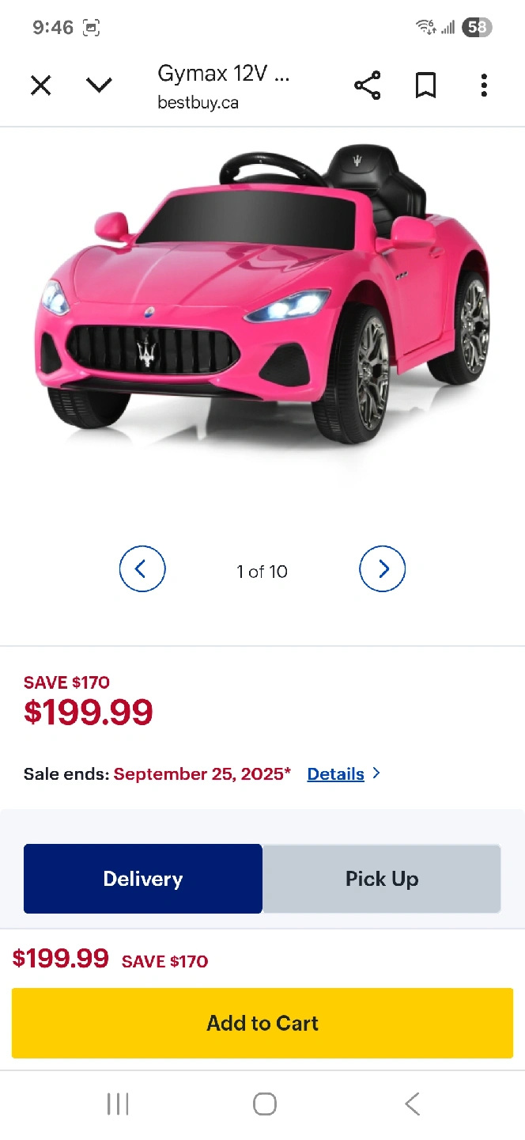This screenshot has height=1140, width=525.
Task: Select the Delivery tab
Action: [x=143, y=879]
